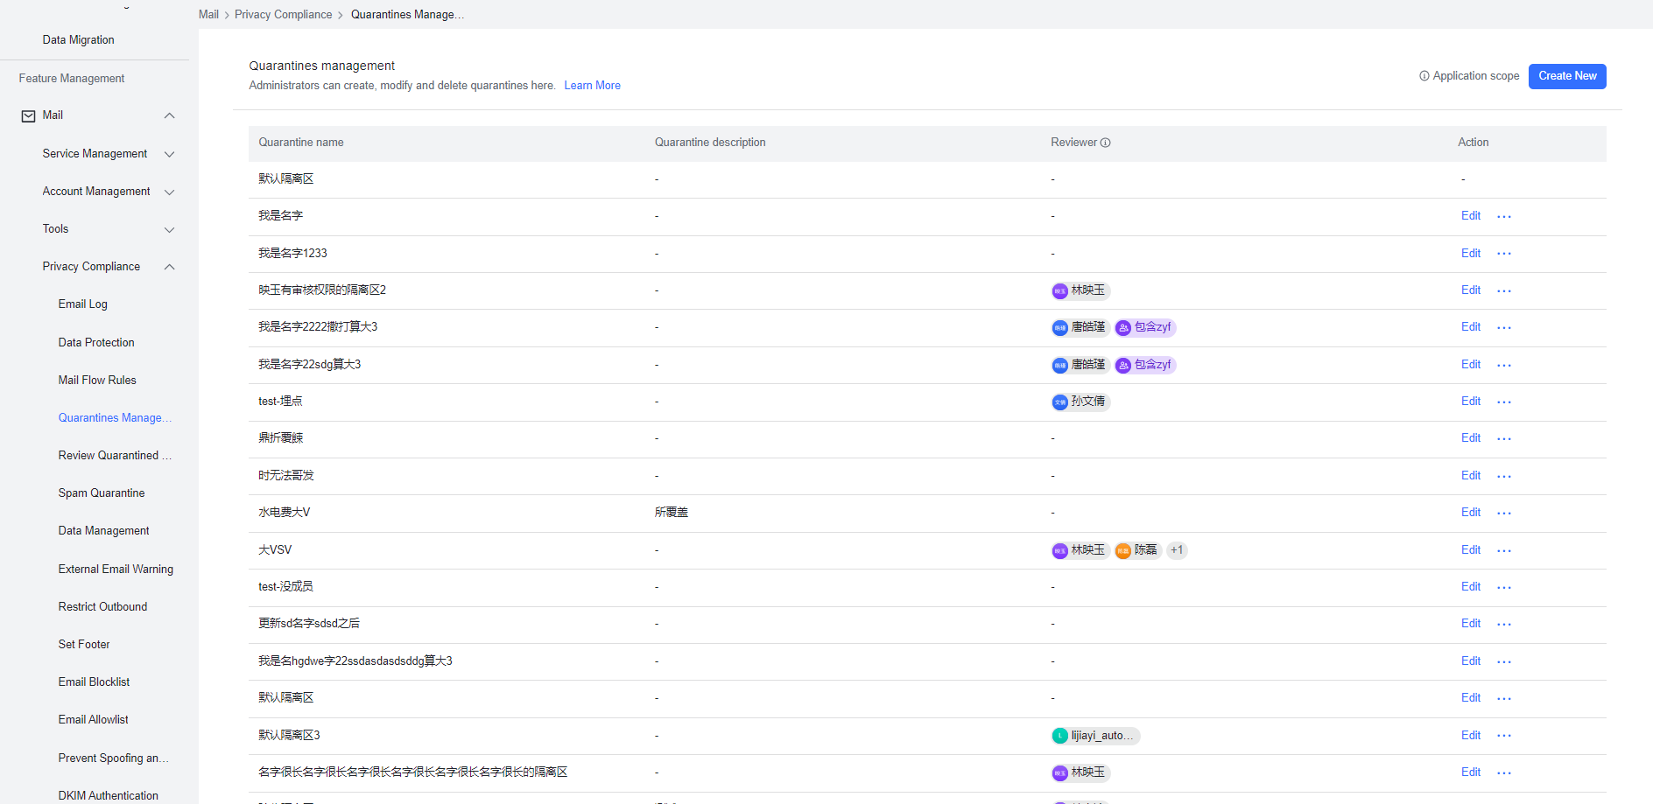Select Email Blocklist from sidebar

[x=94, y=682]
